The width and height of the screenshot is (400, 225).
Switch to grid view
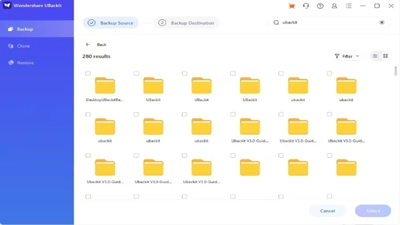[x=386, y=56]
